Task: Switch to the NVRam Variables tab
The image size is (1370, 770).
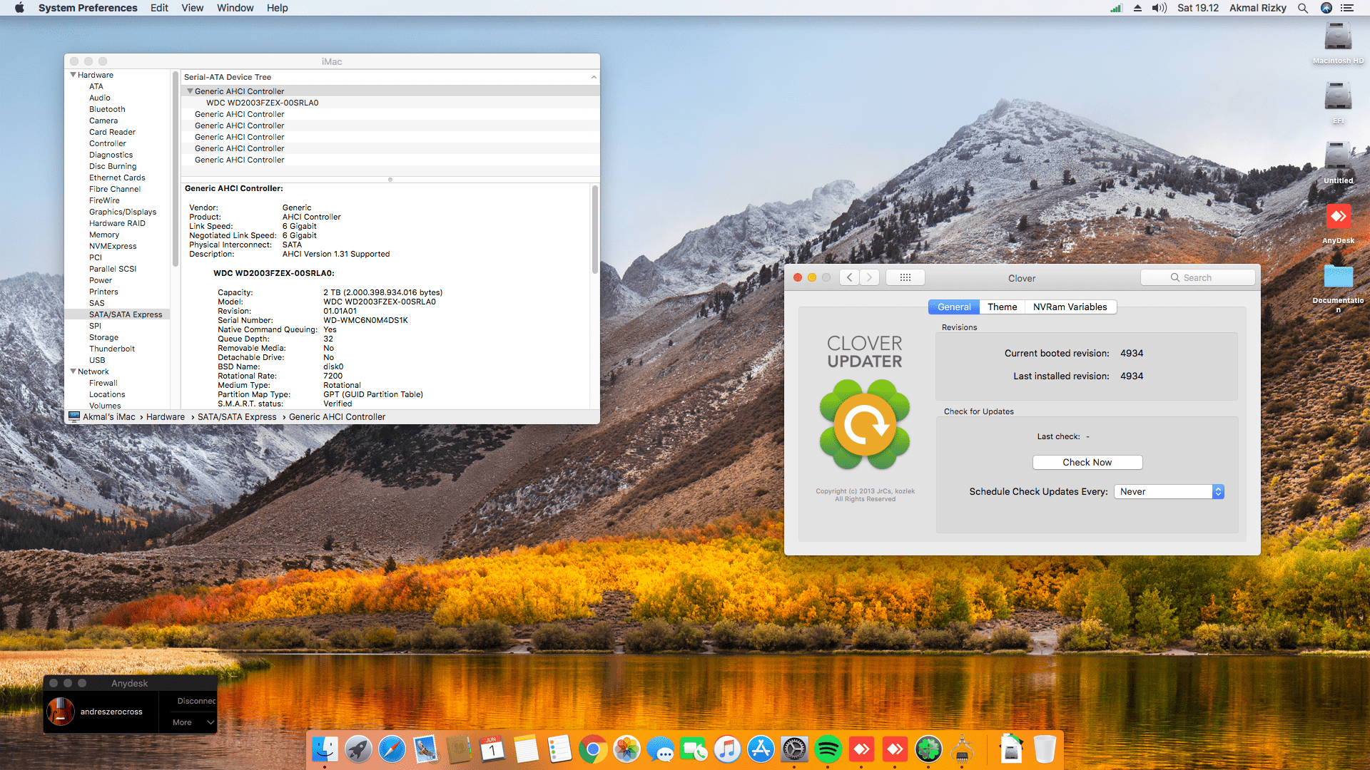Action: (x=1070, y=307)
